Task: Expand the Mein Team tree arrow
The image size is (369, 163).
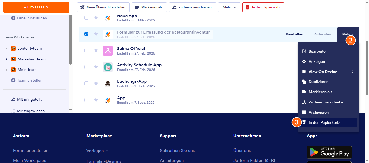Action: (x=7, y=70)
